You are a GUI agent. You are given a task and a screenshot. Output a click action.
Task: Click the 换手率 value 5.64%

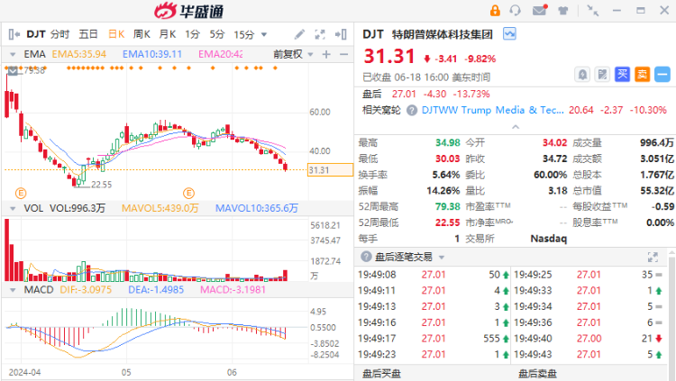pos(446,175)
